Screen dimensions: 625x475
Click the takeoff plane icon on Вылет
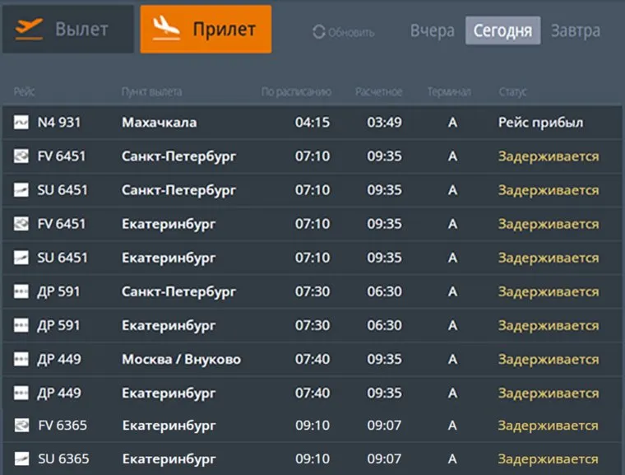click(x=30, y=29)
